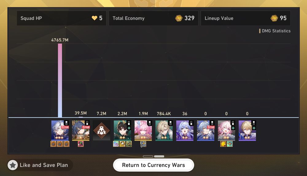Click the Lineup Value coin icon
The height and width of the screenshot is (176, 307).
(274, 18)
